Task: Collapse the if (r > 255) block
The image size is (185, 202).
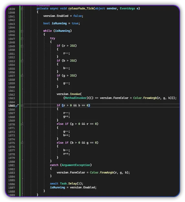Action: pyautogui.click(x=22, y=46)
